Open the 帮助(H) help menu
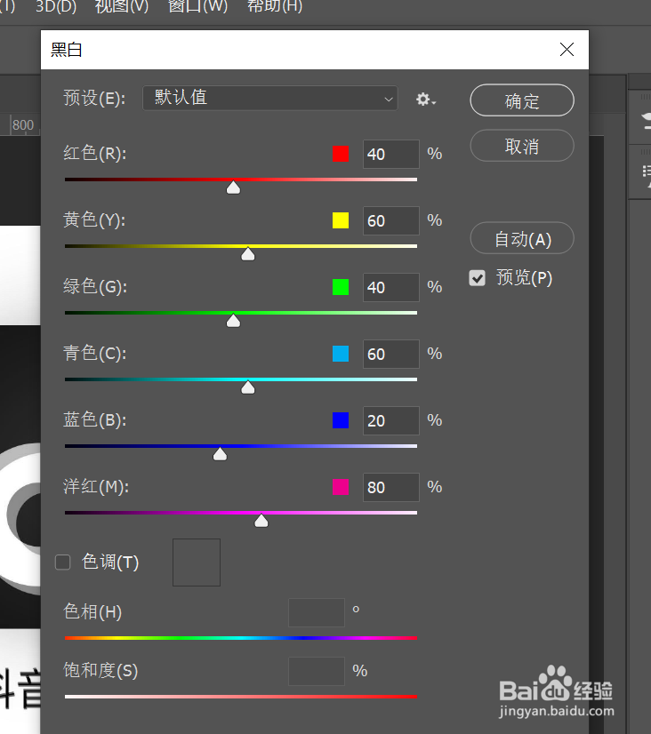Viewport: 651px width, 734px height. click(275, 6)
